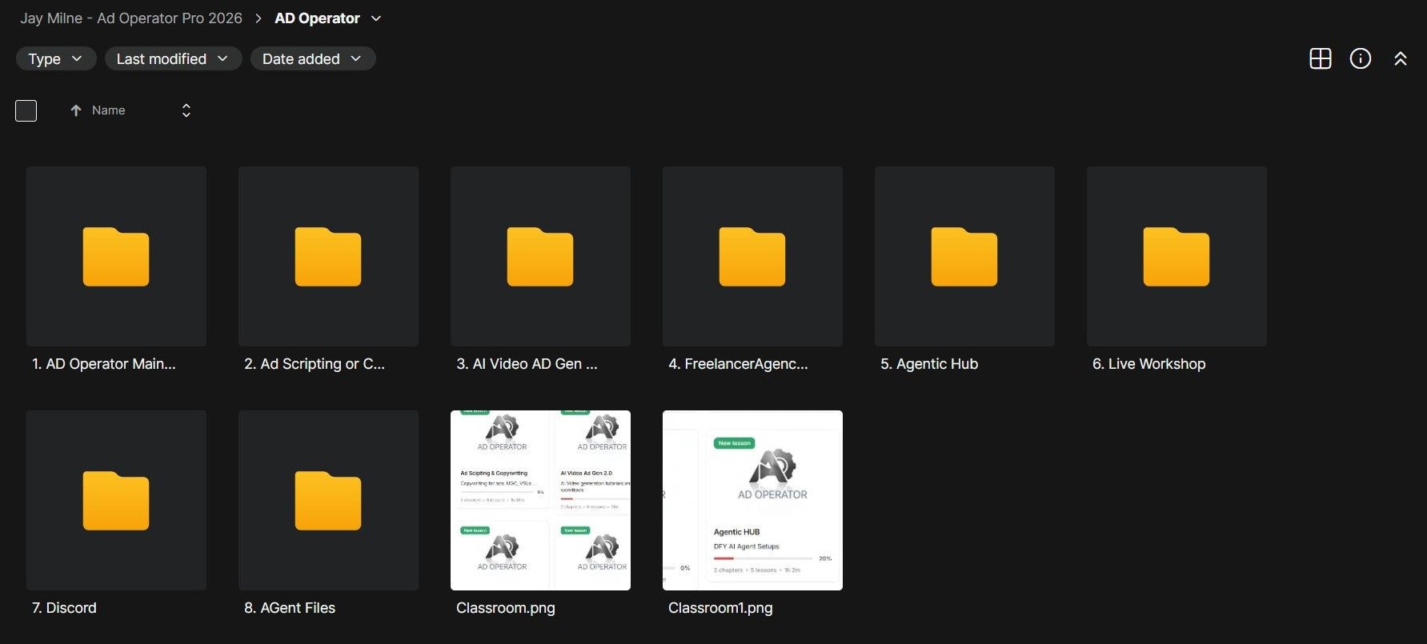Viewport: 1427px width, 644px height.
Task: Expand the AD Operator breadcrumb dropdown
Action: [x=376, y=18]
